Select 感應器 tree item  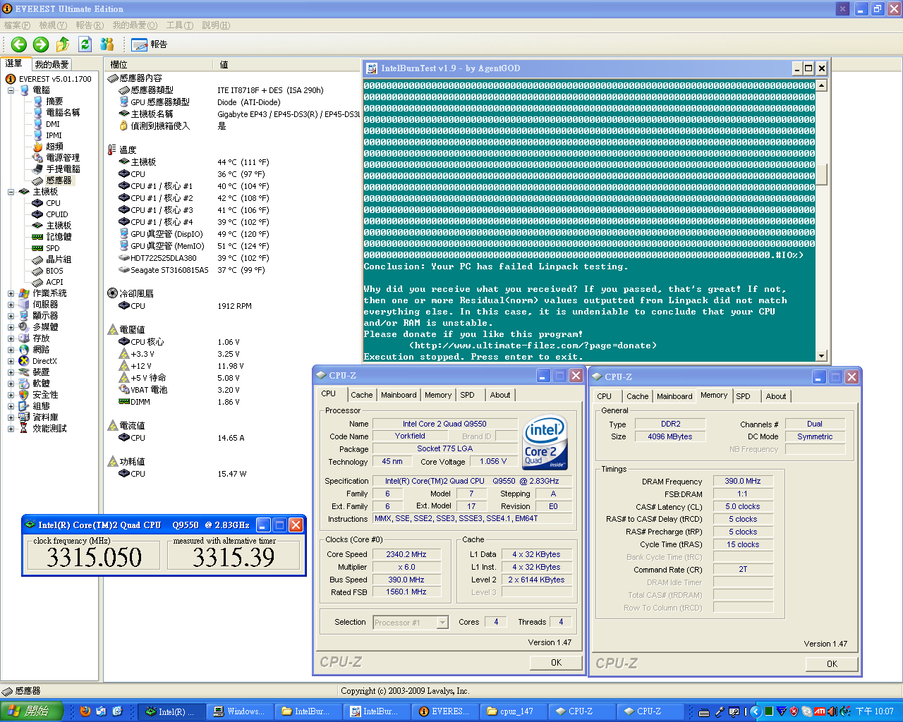(59, 180)
